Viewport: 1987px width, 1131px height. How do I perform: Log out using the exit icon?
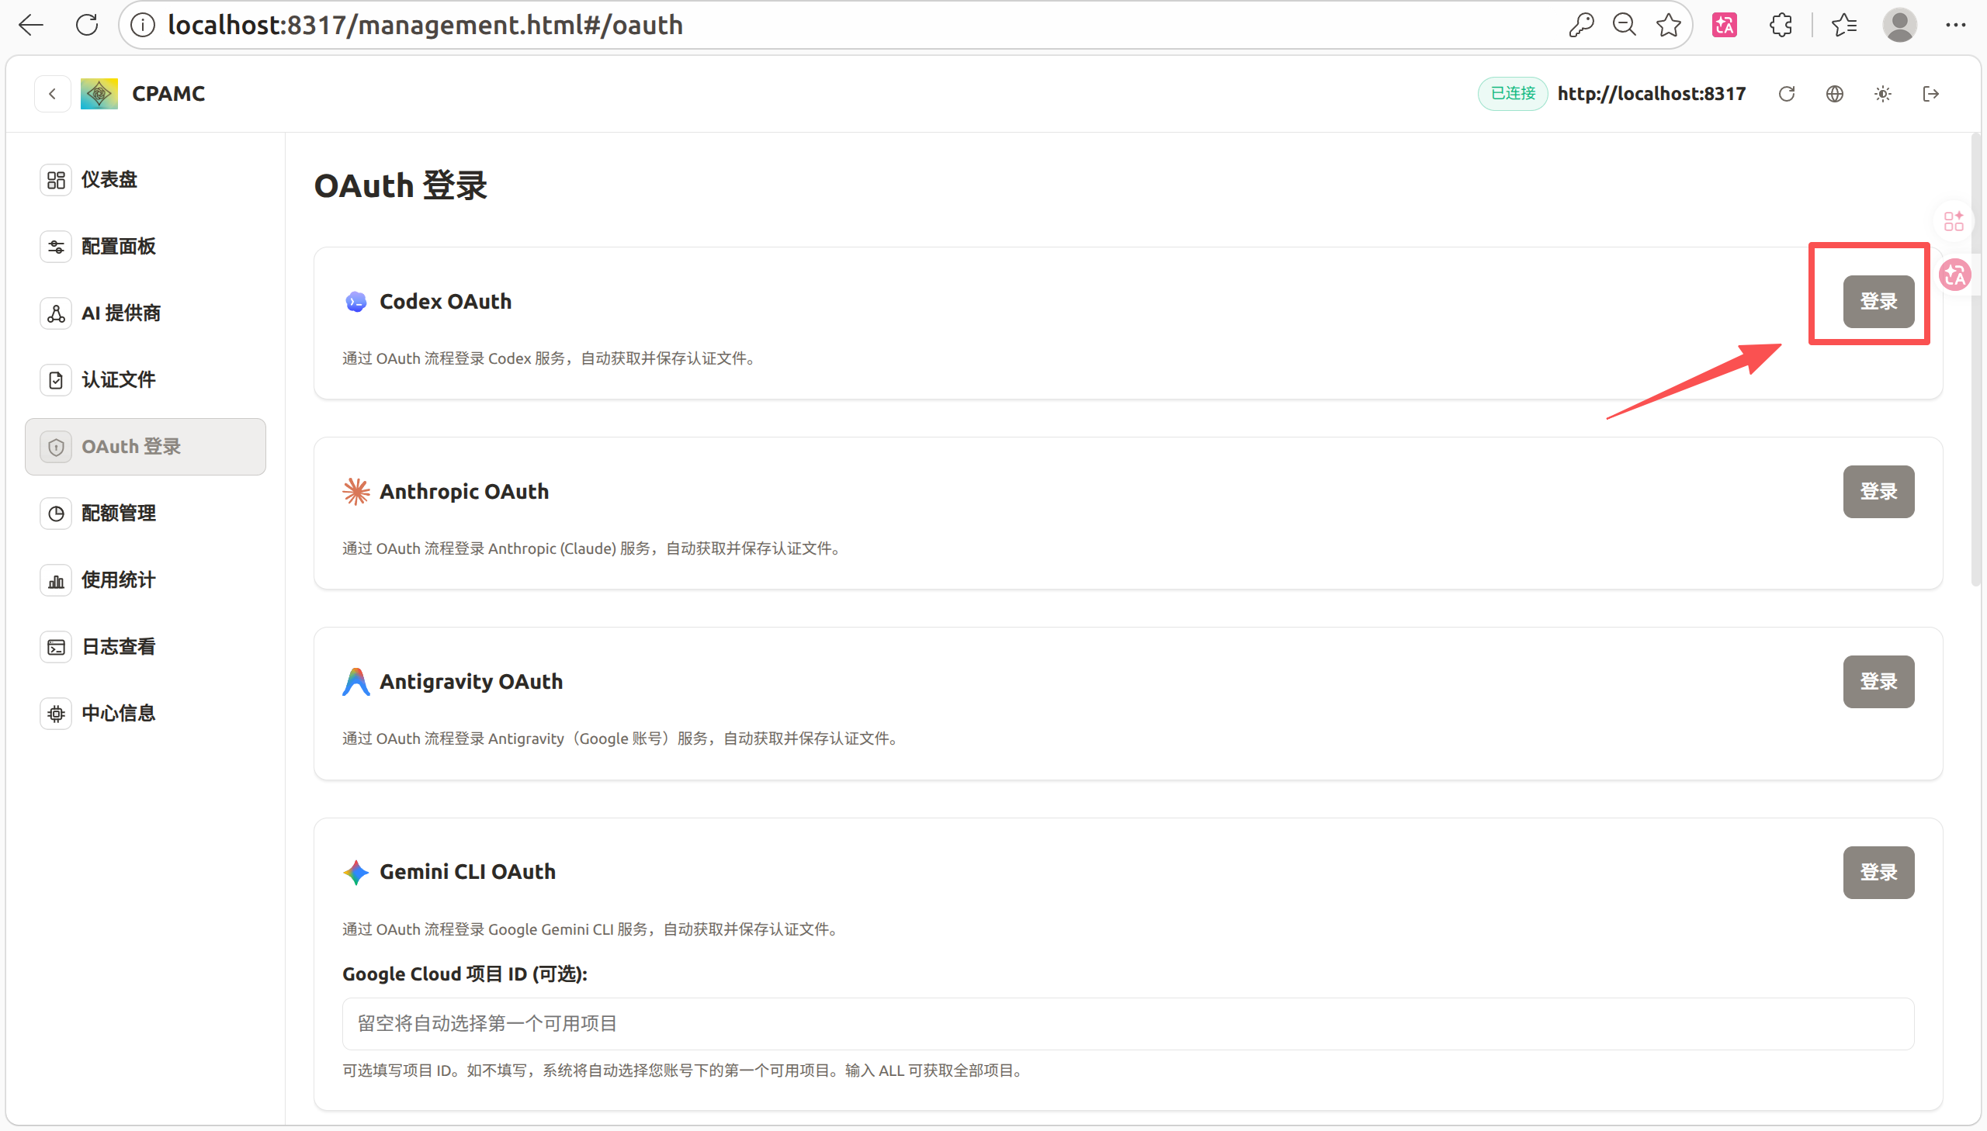(1931, 93)
